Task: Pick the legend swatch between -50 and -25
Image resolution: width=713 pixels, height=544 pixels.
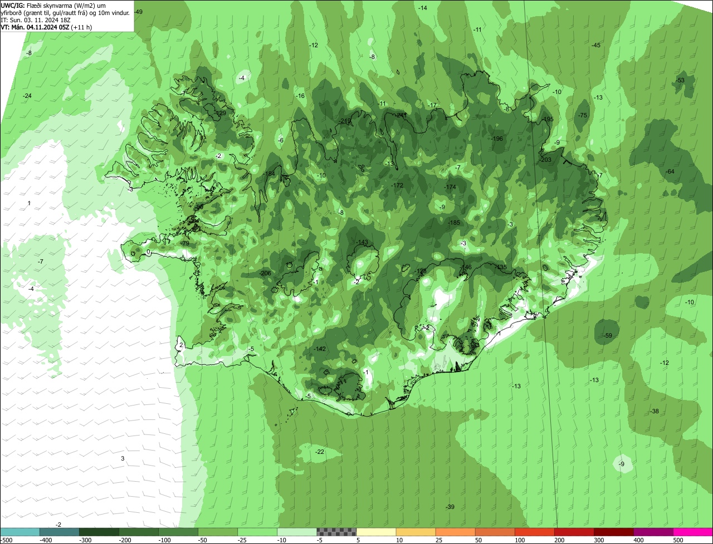Action: [218, 532]
